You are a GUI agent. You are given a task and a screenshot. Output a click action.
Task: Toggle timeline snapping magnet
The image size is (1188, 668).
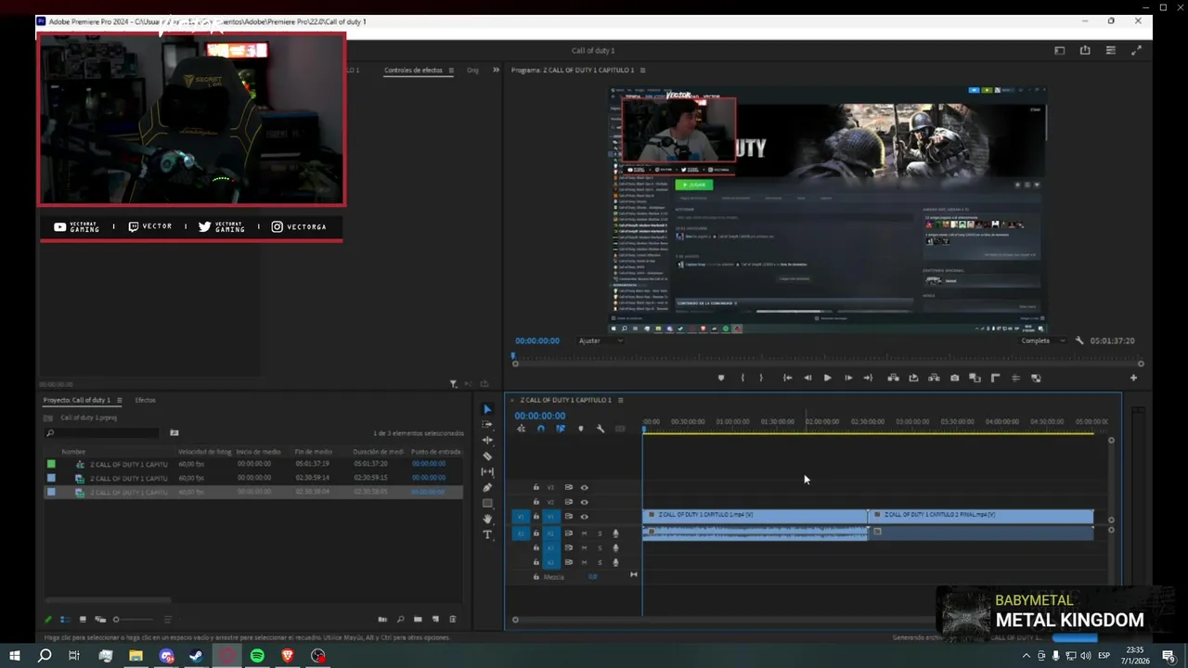tap(540, 429)
